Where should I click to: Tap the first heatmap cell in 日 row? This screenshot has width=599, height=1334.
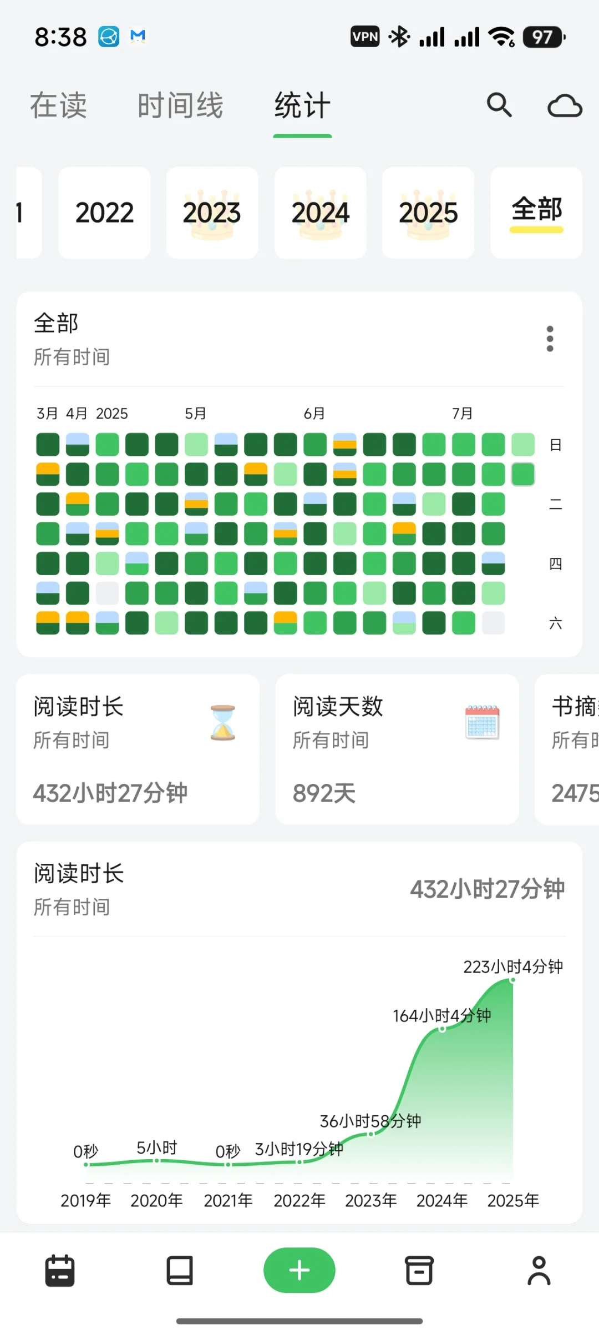[48, 445]
